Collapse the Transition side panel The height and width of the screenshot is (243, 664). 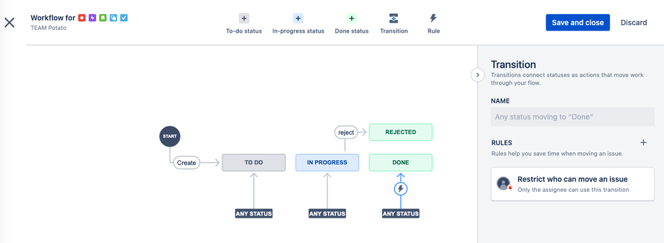(478, 75)
